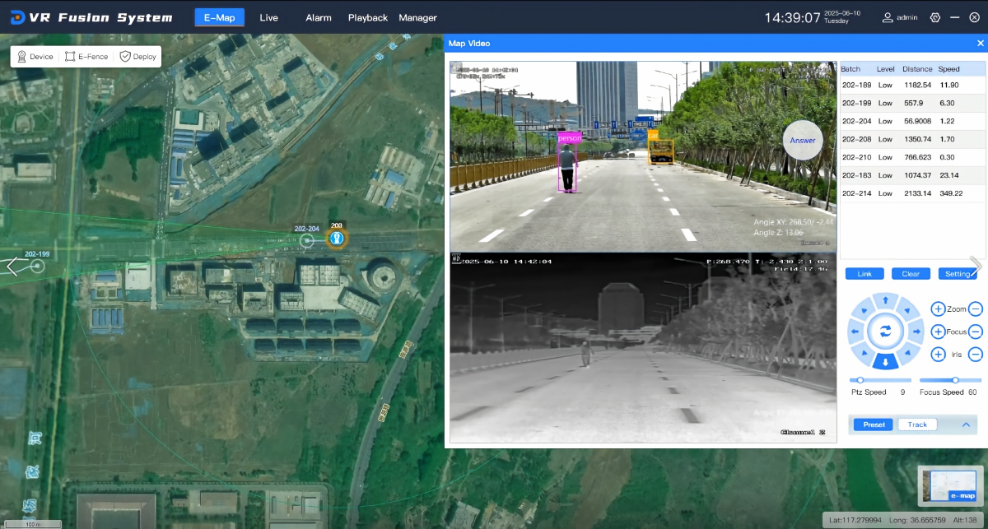Click the Clear button
The image size is (988, 529).
coord(911,274)
